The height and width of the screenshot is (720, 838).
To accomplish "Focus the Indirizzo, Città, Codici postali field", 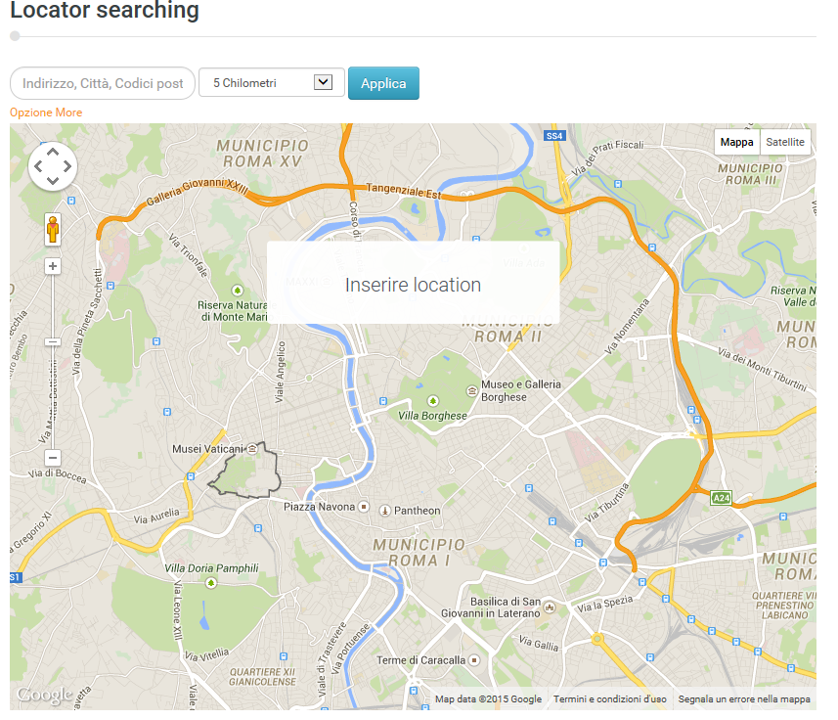I will point(103,83).
